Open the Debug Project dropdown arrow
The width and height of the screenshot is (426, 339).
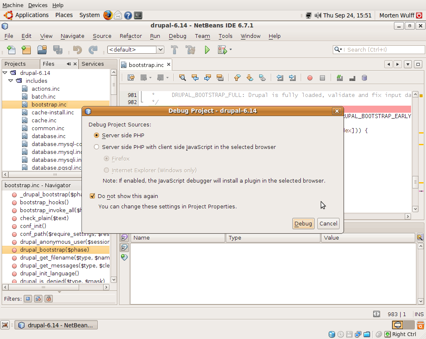click(x=230, y=49)
